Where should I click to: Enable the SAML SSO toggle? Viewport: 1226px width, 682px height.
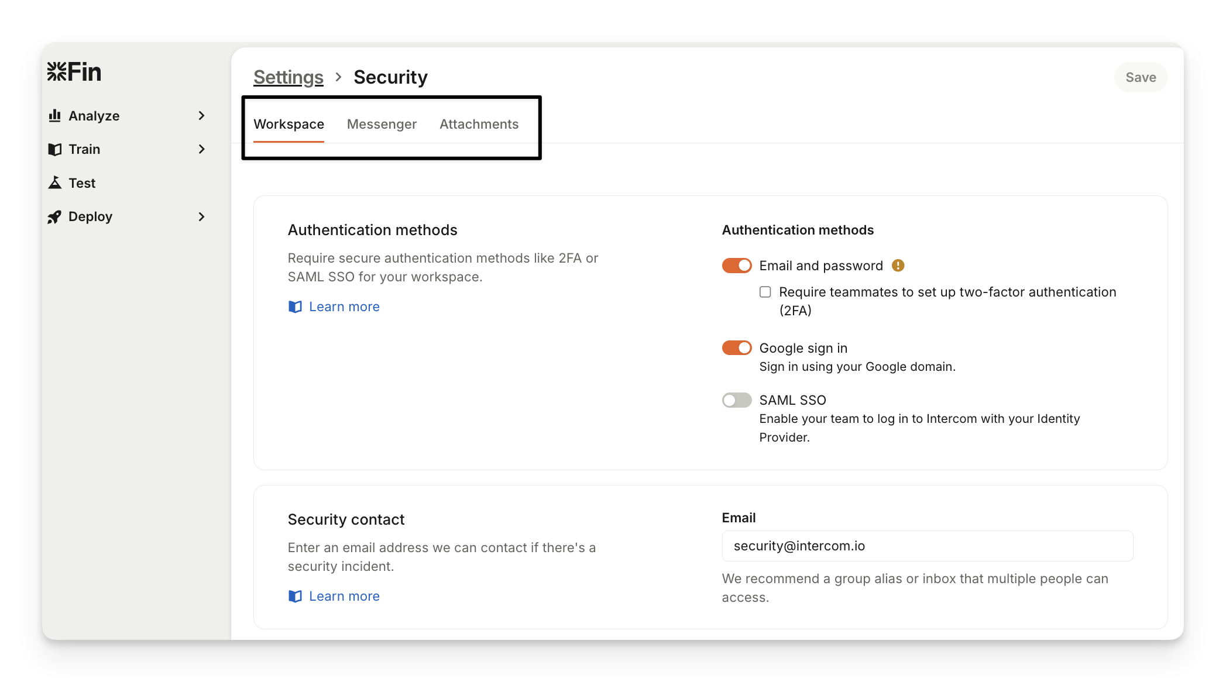point(737,400)
